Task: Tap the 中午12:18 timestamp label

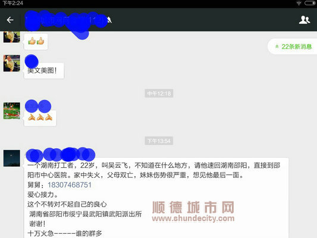Action: point(159,93)
